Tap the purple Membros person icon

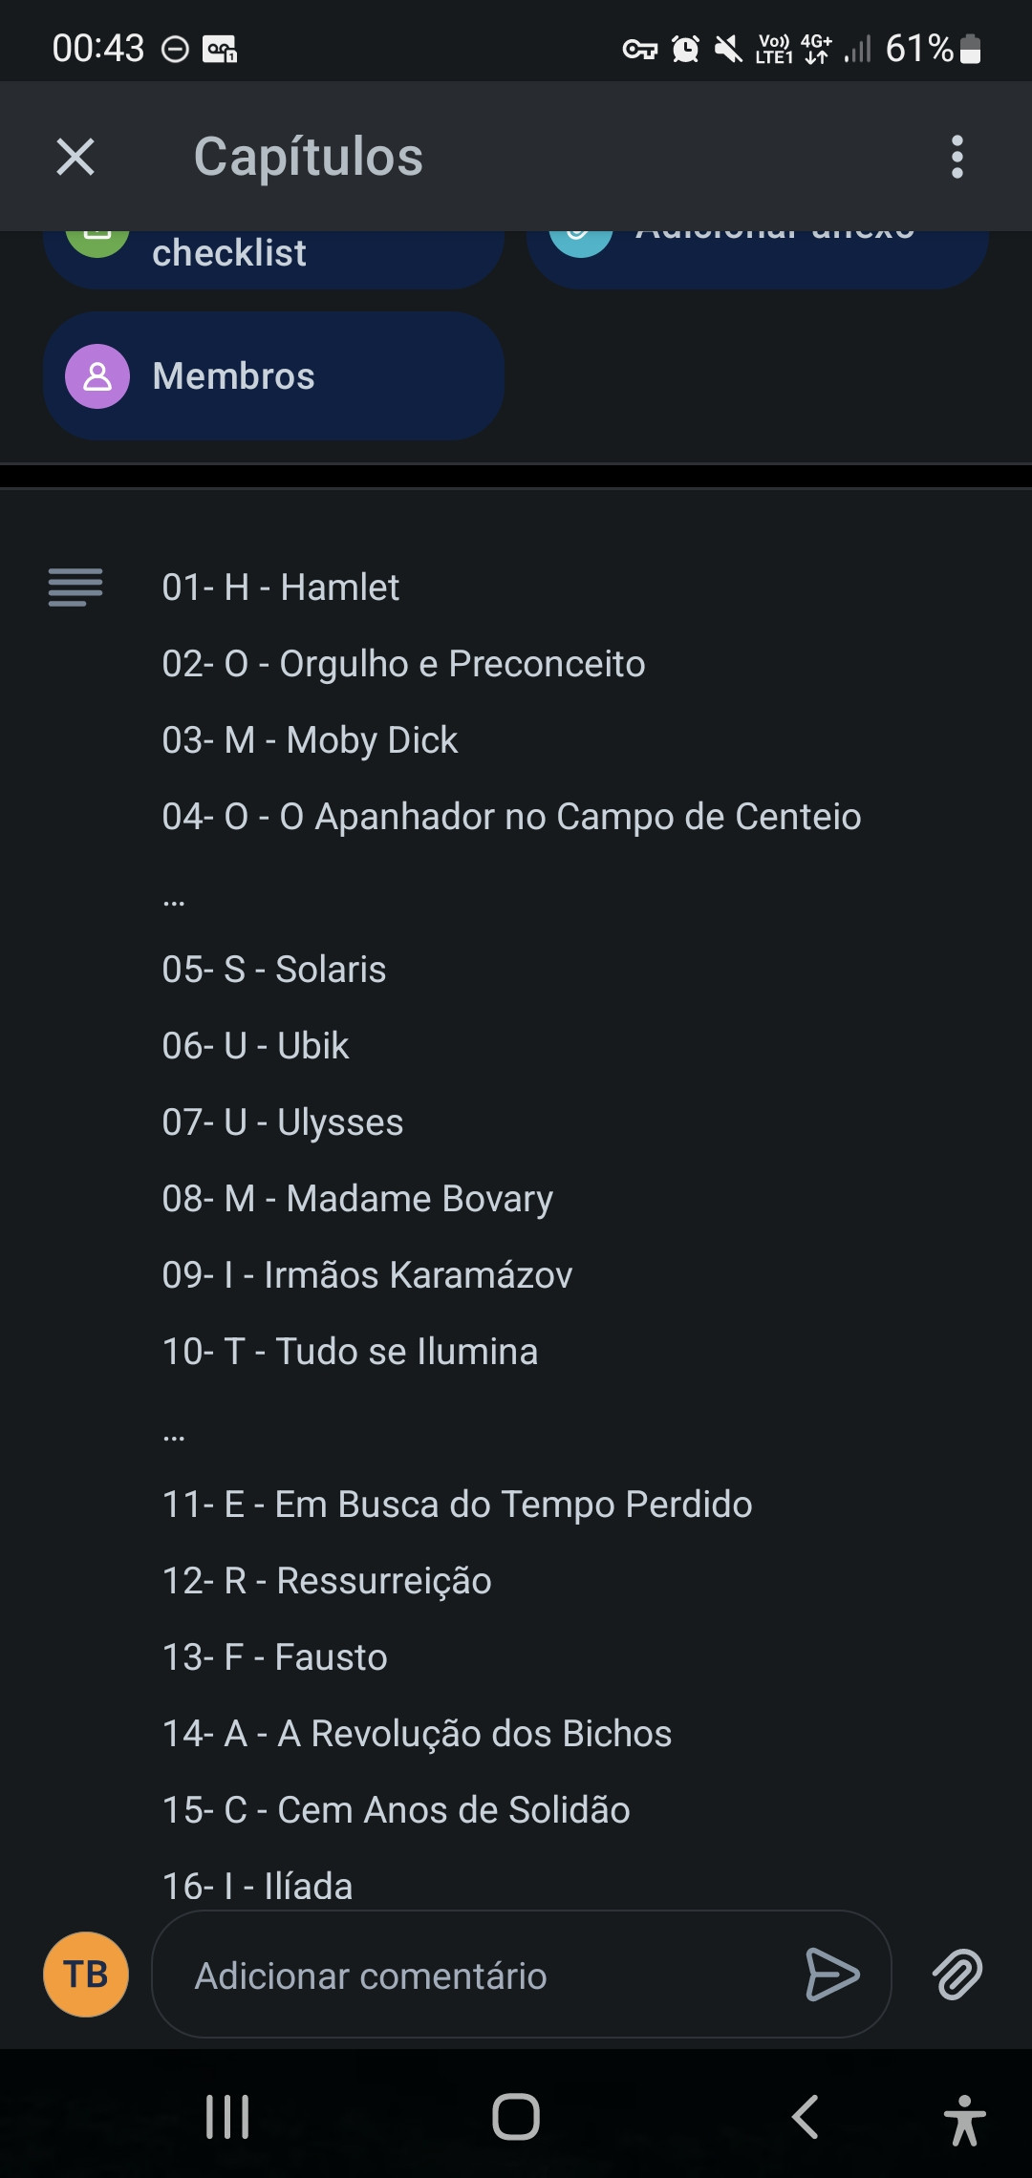click(97, 376)
